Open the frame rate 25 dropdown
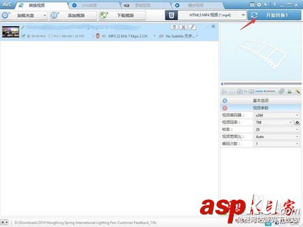The image size is (303, 227). point(277,130)
